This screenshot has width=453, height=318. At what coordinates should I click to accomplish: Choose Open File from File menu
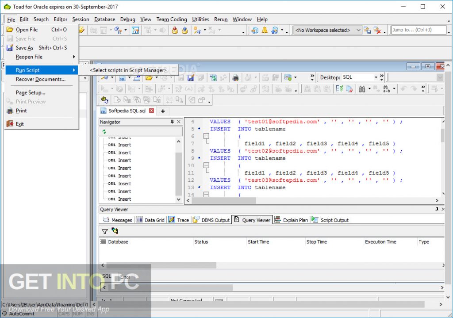click(x=42, y=30)
